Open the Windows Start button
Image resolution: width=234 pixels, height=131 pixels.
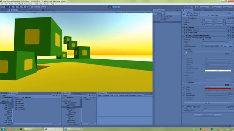[3, 129]
